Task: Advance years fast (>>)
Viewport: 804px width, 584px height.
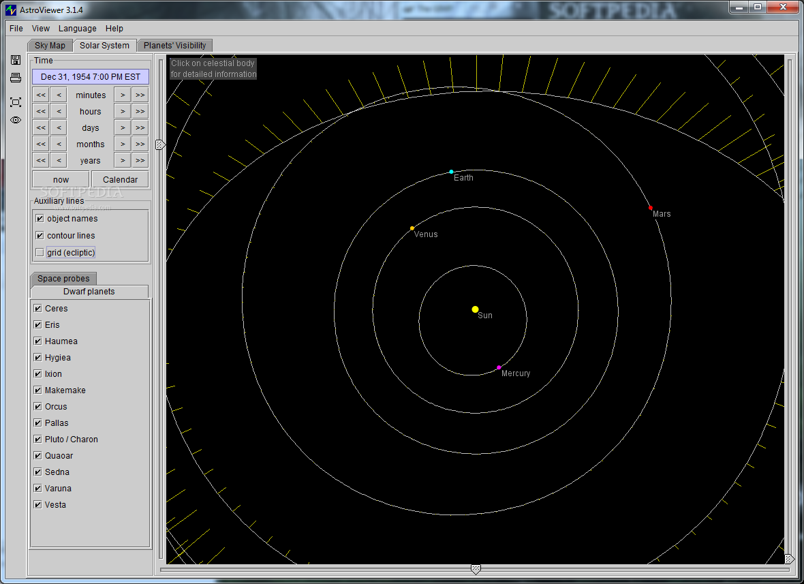Action: (140, 161)
